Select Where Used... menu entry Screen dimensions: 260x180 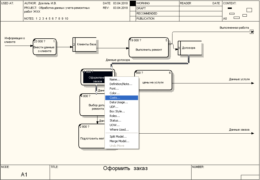pyautogui.click(x=119, y=130)
